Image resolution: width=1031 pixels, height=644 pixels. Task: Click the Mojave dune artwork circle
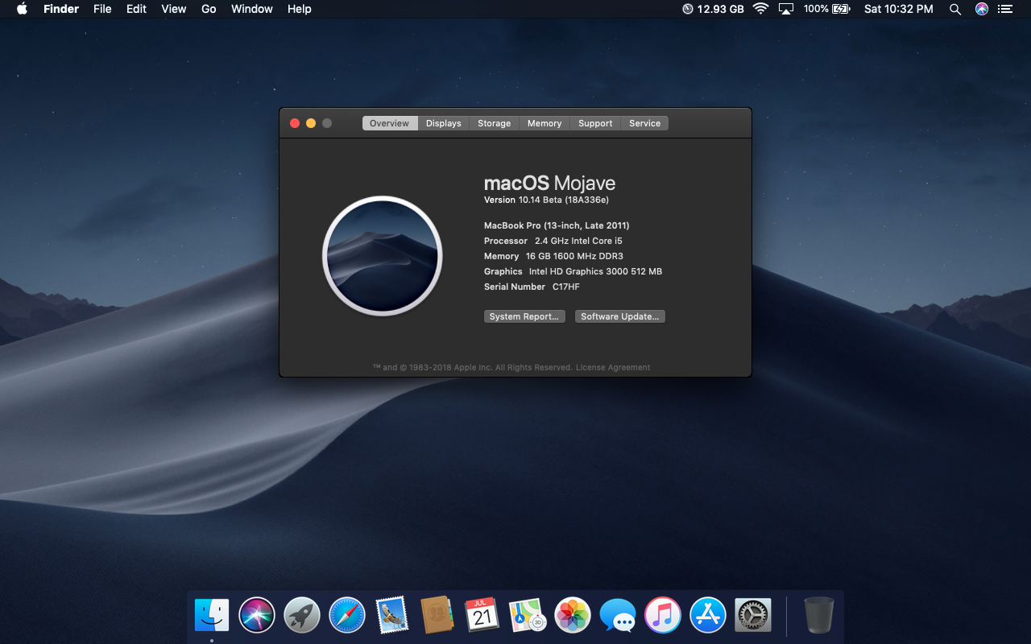[x=383, y=256]
